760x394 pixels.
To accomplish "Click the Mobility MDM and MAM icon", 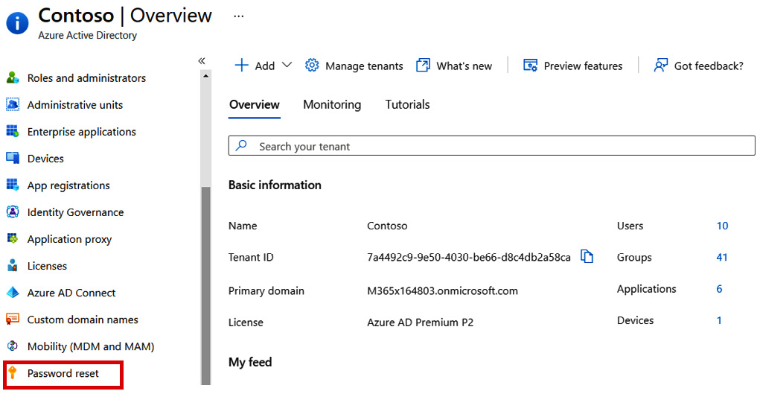I will 13,346.
